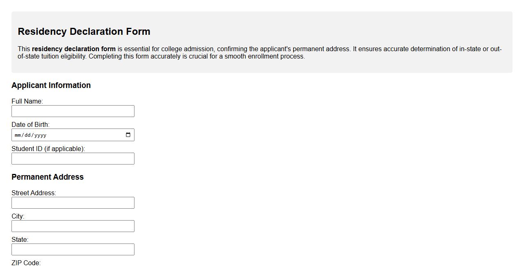Click the ZIP Code label
Screen dimensions: 524x266
point(26,263)
